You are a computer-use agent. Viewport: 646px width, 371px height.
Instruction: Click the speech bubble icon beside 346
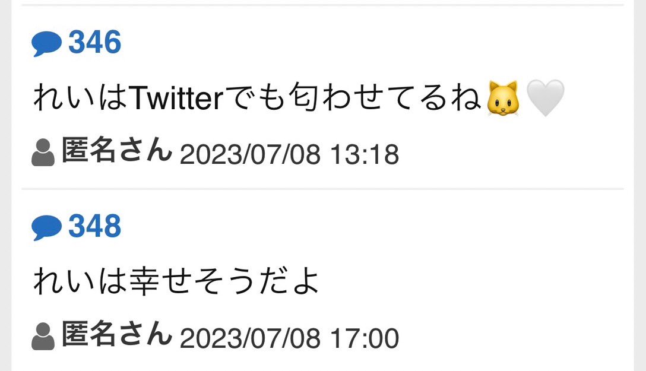coord(46,44)
